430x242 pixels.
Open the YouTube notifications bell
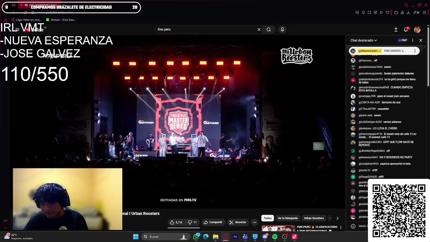[406, 30]
